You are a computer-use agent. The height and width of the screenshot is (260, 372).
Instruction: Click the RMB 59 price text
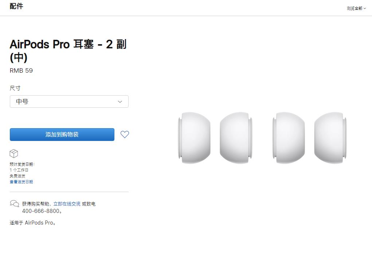pyautogui.click(x=21, y=70)
